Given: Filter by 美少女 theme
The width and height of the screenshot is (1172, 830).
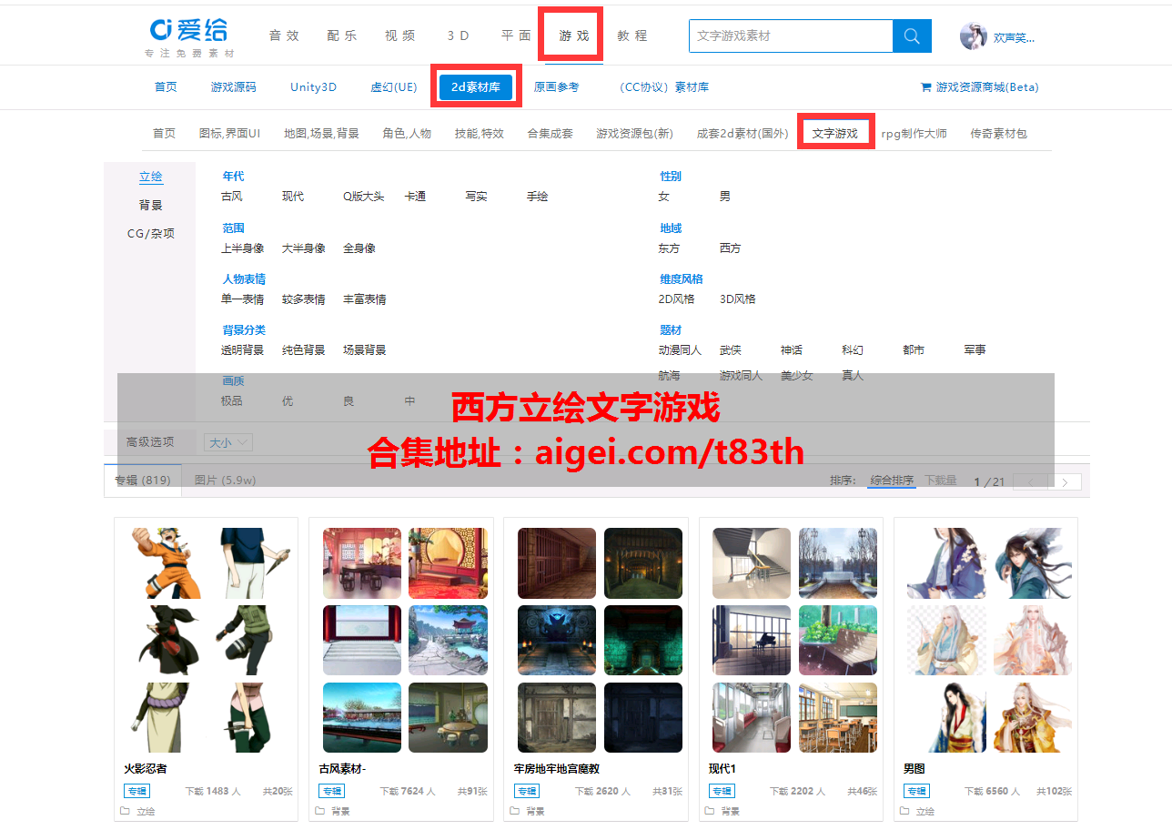Looking at the screenshot, I should 797,375.
